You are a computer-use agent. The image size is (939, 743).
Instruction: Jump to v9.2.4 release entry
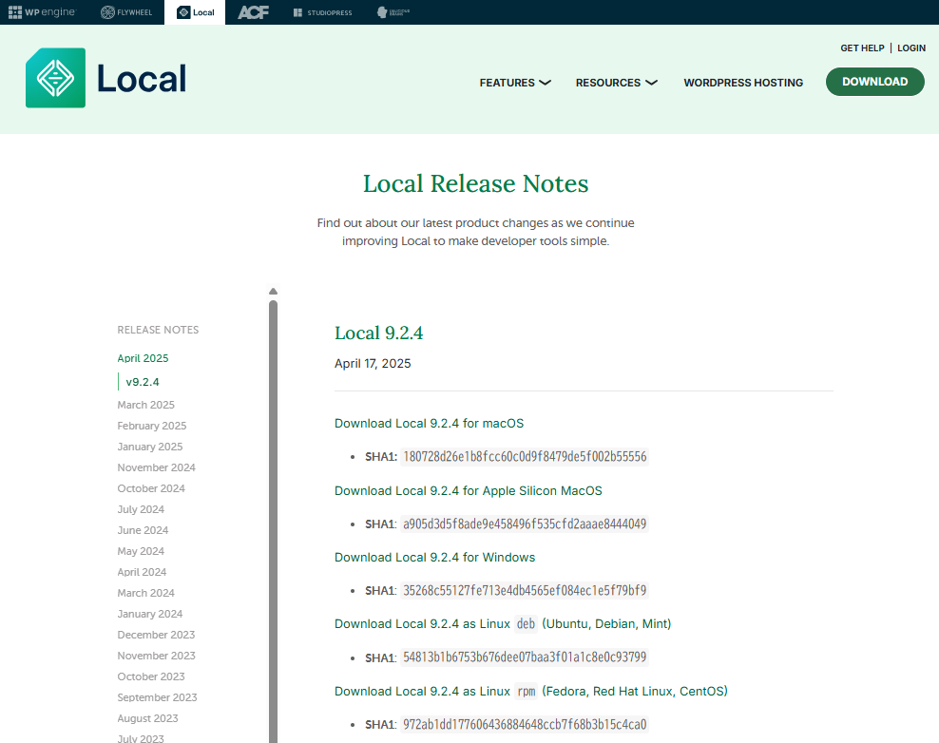pyautogui.click(x=143, y=382)
